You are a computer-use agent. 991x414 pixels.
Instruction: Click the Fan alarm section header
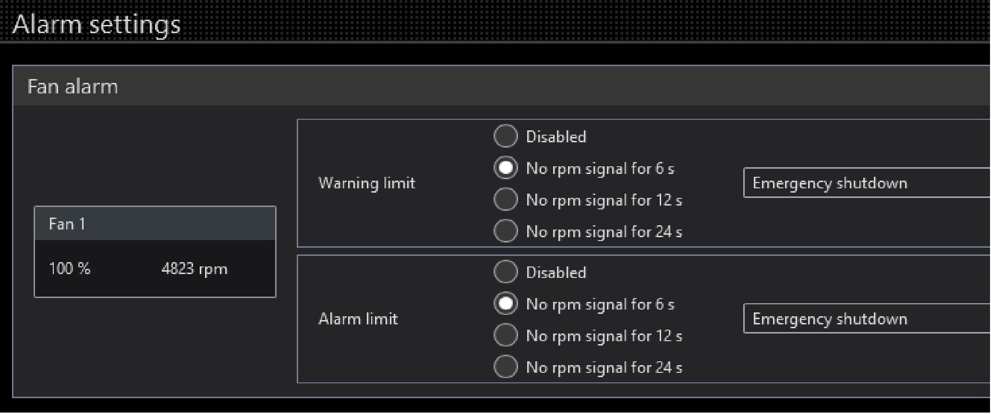73,87
